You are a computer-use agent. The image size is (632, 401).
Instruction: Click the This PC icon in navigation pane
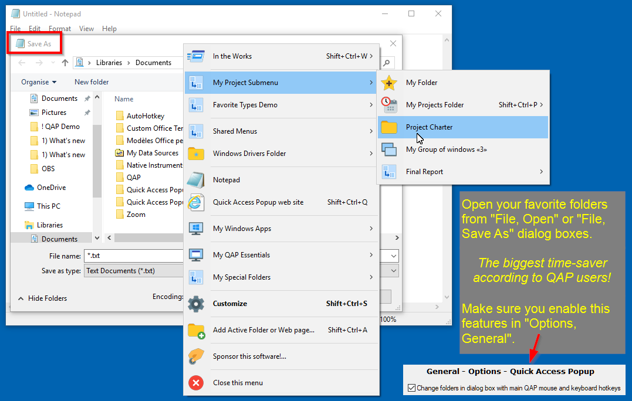click(x=29, y=206)
